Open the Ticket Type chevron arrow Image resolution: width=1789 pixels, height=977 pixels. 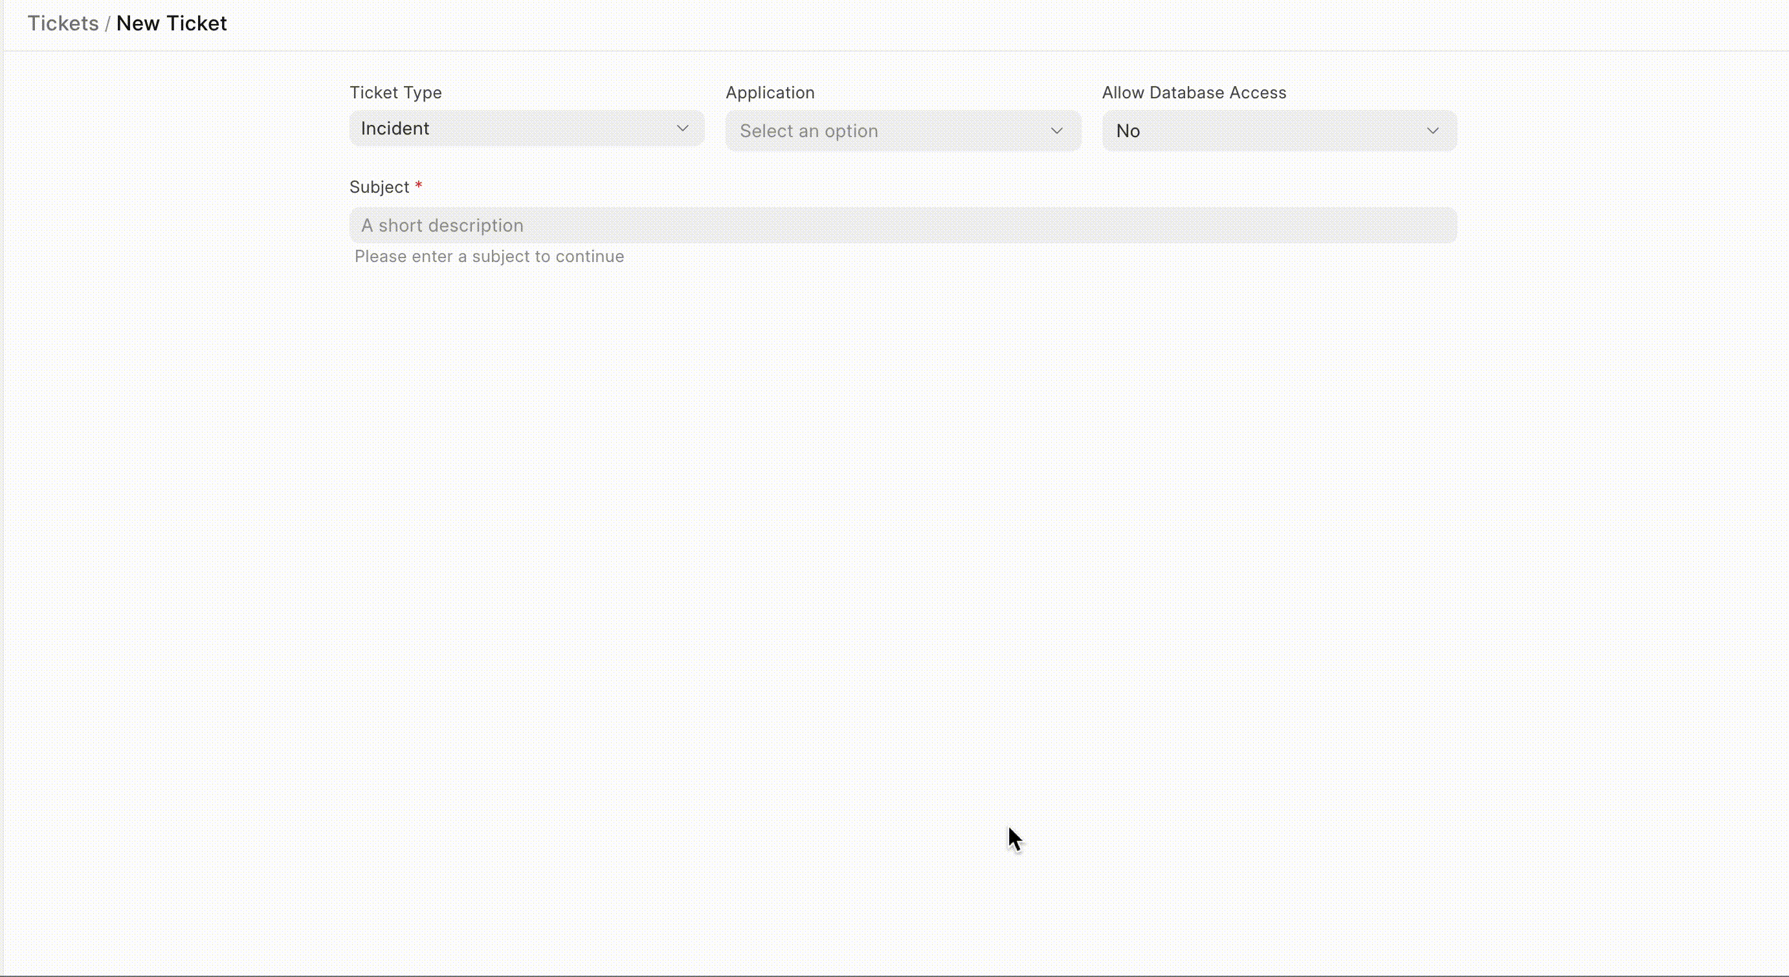(682, 129)
